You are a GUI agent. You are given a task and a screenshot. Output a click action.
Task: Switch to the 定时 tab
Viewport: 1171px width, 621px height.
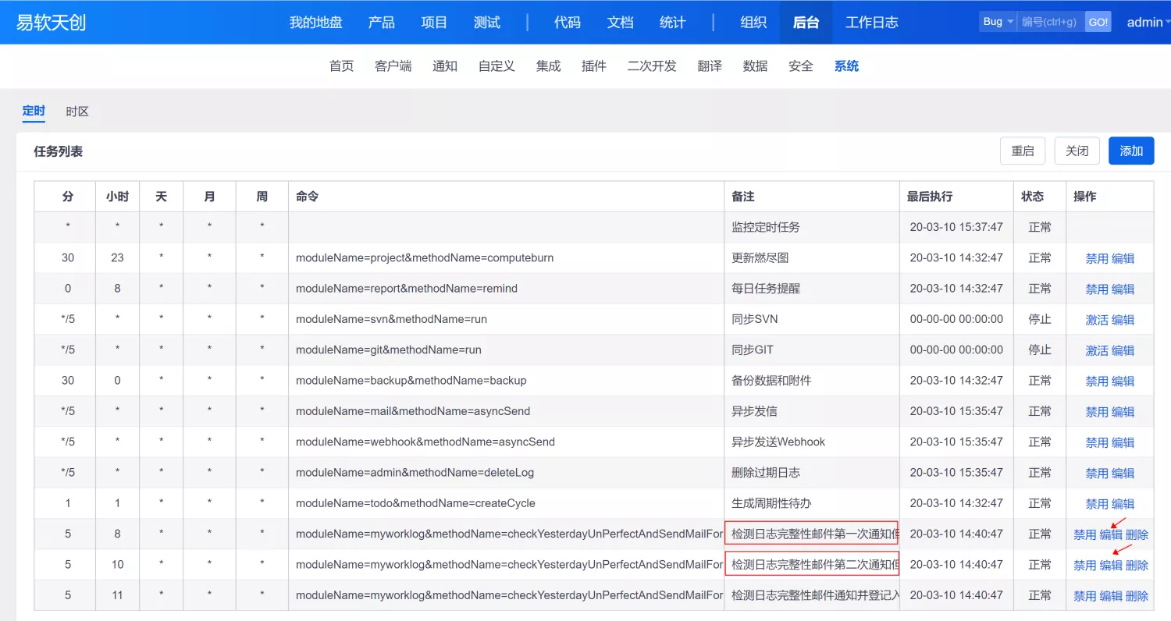(x=34, y=112)
